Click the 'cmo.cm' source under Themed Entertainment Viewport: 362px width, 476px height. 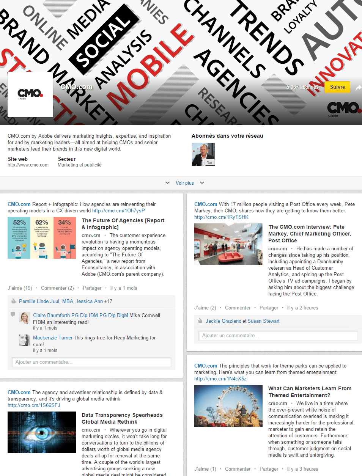coord(278,404)
